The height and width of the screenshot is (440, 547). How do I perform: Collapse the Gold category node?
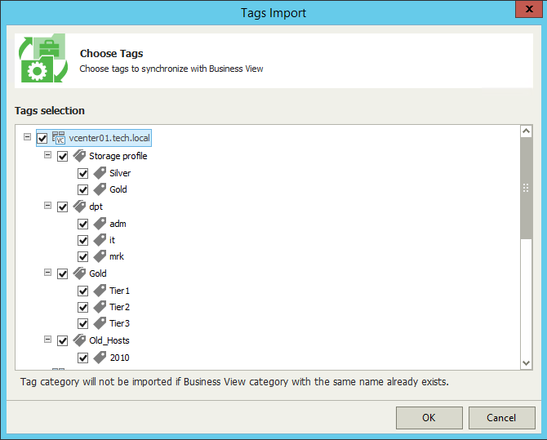[x=48, y=272]
